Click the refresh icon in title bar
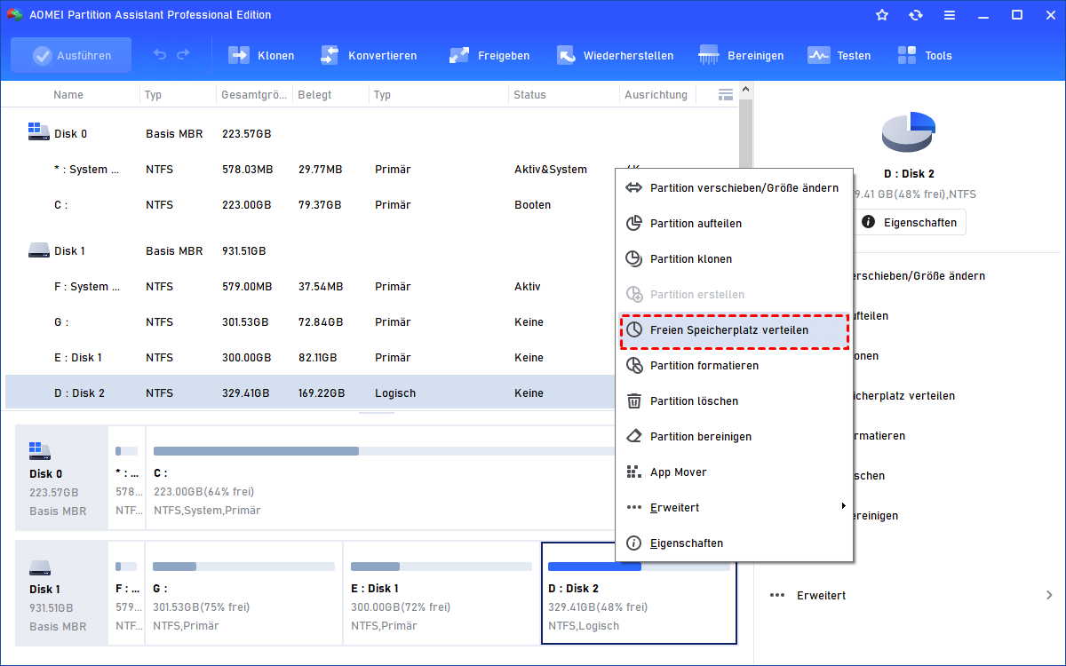The image size is (1066, 666). [916, 15]
